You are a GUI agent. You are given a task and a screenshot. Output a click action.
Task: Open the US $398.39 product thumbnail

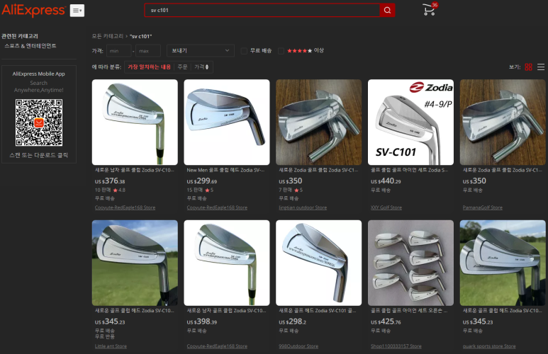pyautogui.click(x=227, y=263)
